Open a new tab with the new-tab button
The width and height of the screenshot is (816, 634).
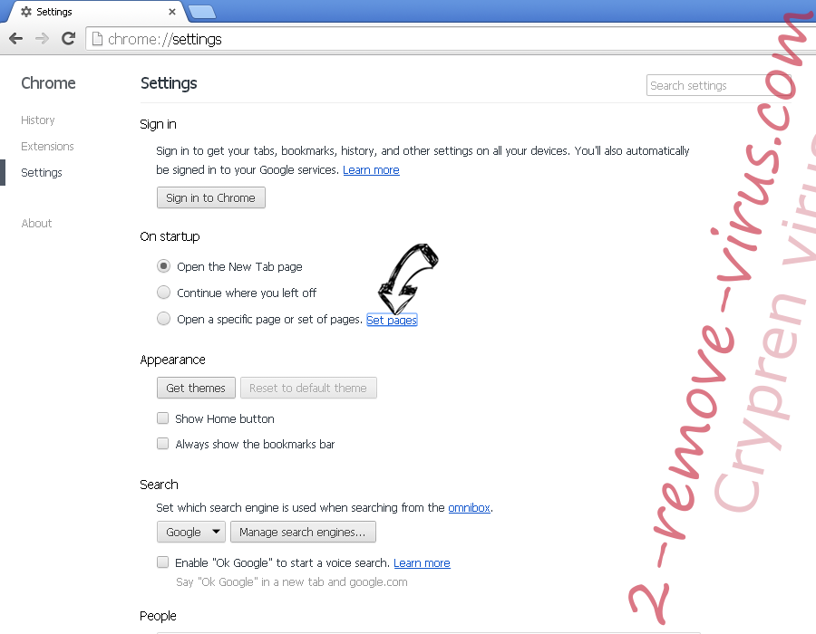coord(201,12)
